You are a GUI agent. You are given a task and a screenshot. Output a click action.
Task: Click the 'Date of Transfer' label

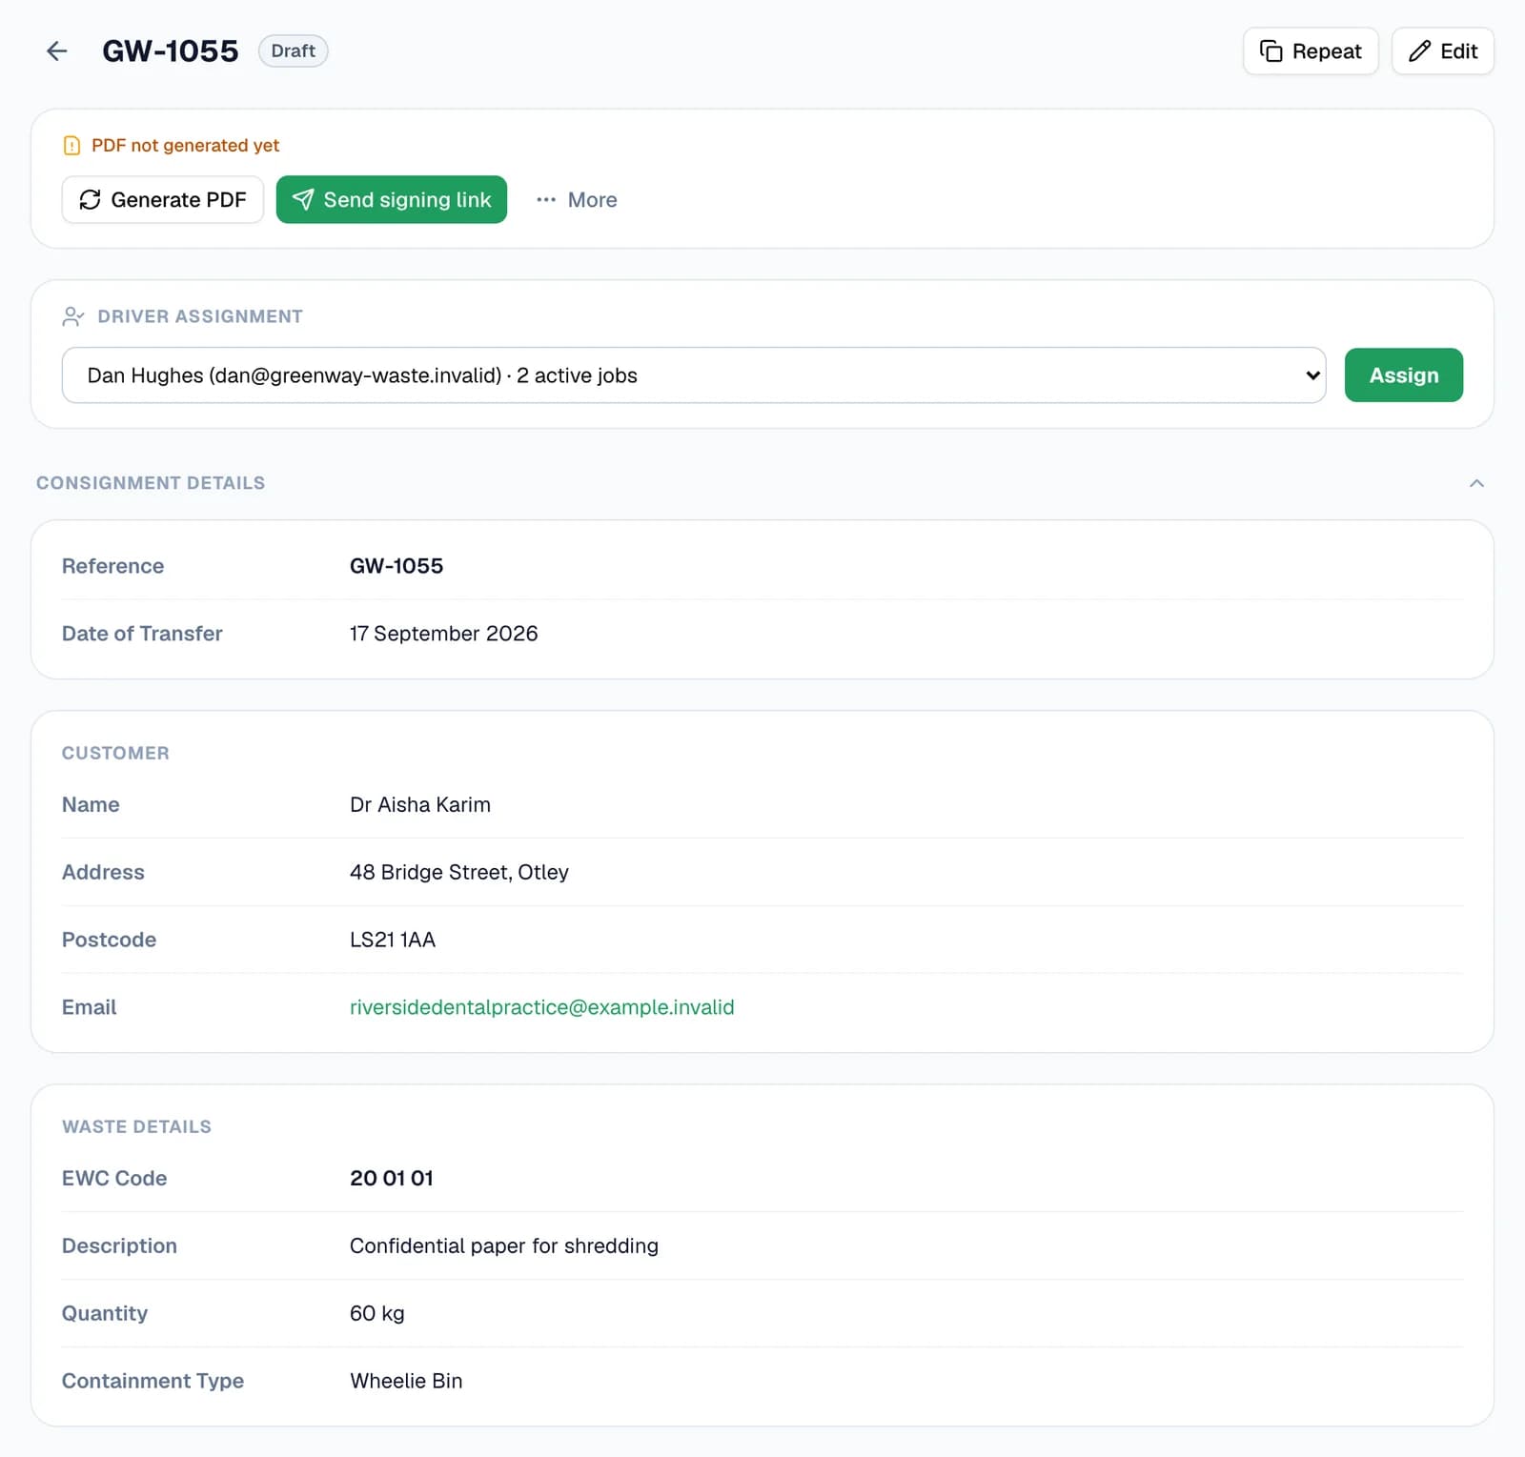pyautogui.click(x=142, y=634)
